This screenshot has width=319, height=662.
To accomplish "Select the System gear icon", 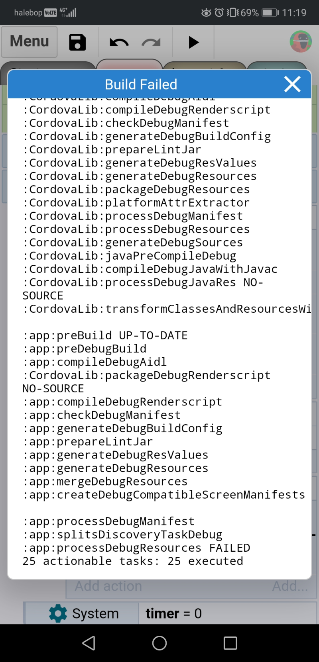I will click(x=58, y=613).
